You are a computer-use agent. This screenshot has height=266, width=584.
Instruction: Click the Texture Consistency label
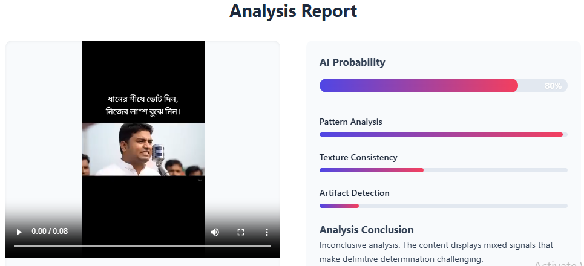pyautogui.click(x=358, y=157)
